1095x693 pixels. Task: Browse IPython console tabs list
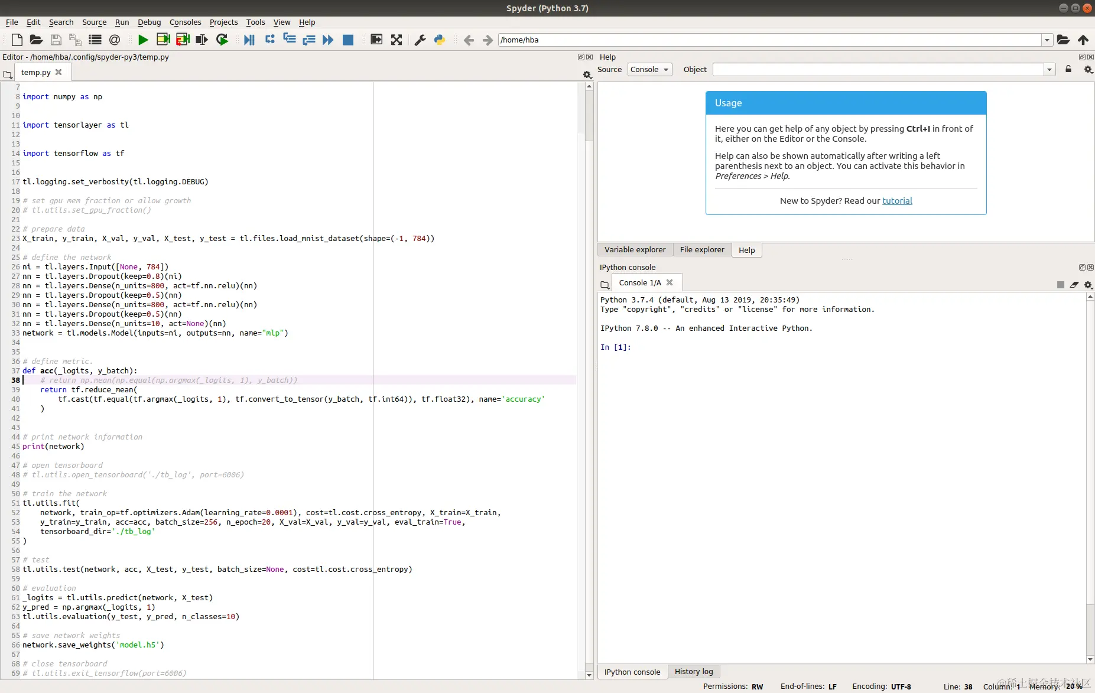pos(605,285)
